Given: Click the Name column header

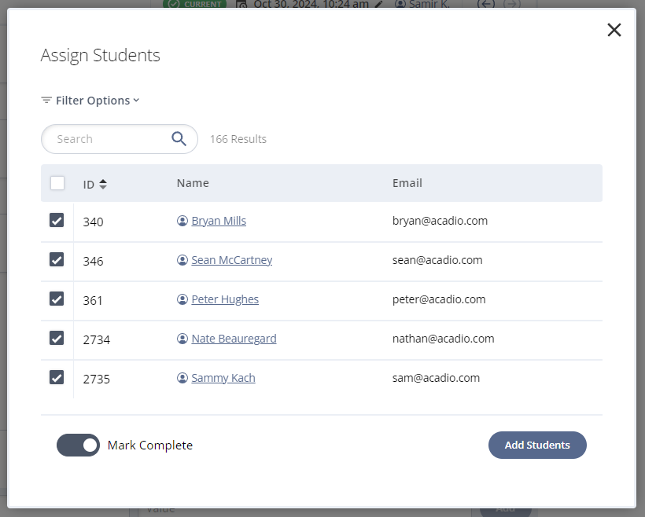Looking at the screenshot, I should tap(193, 183).
